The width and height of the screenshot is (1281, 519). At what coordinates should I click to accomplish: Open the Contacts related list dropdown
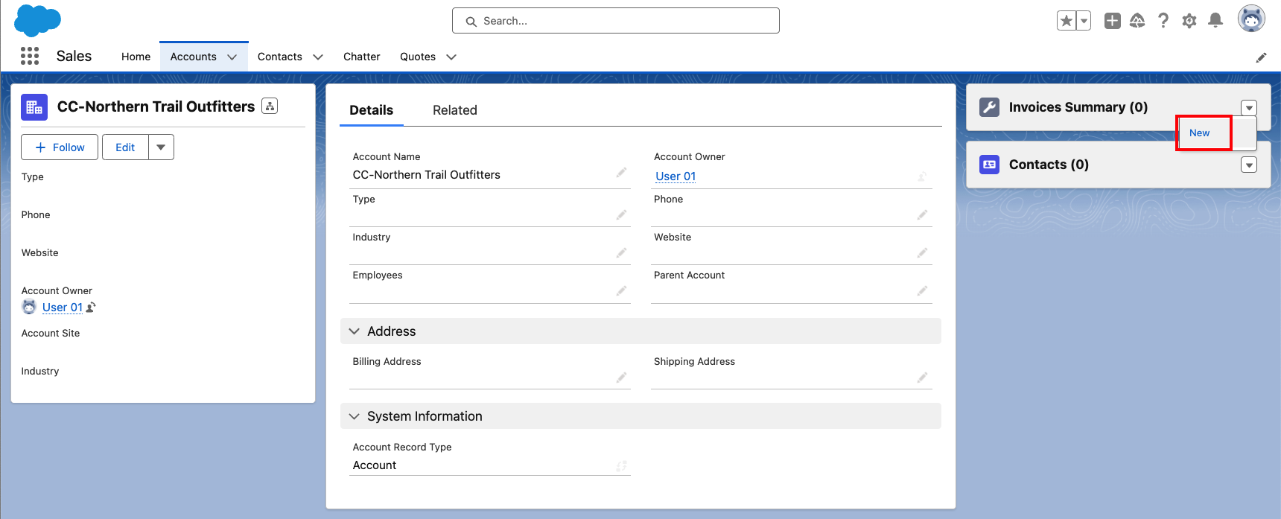[1249, 165]
